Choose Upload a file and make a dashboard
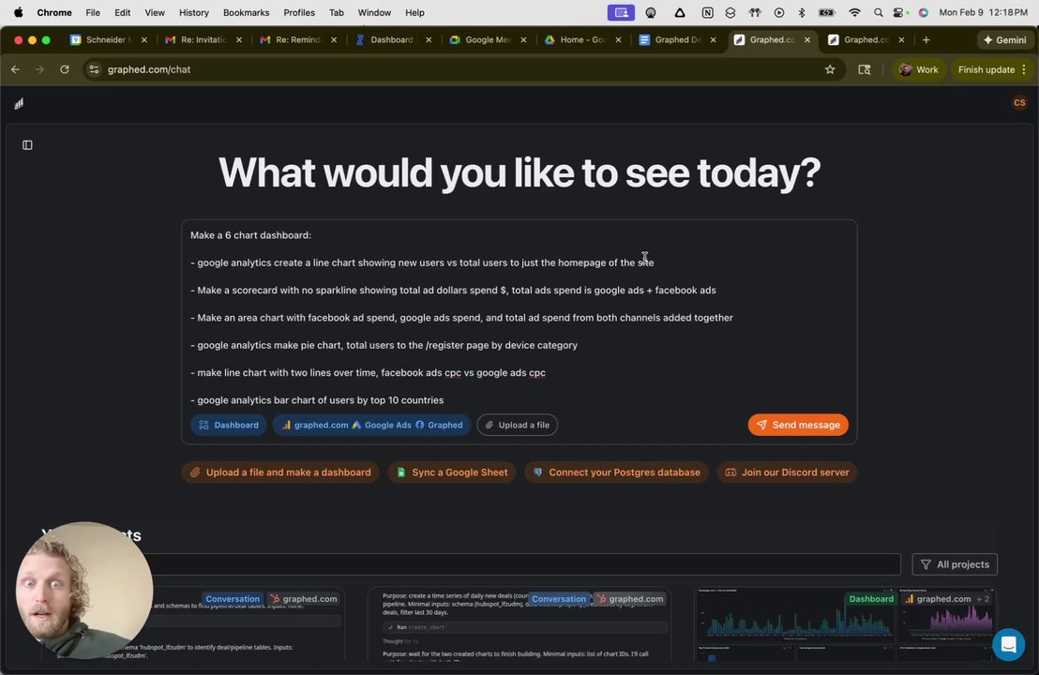The image size is (1039, 675). point(280,472)
